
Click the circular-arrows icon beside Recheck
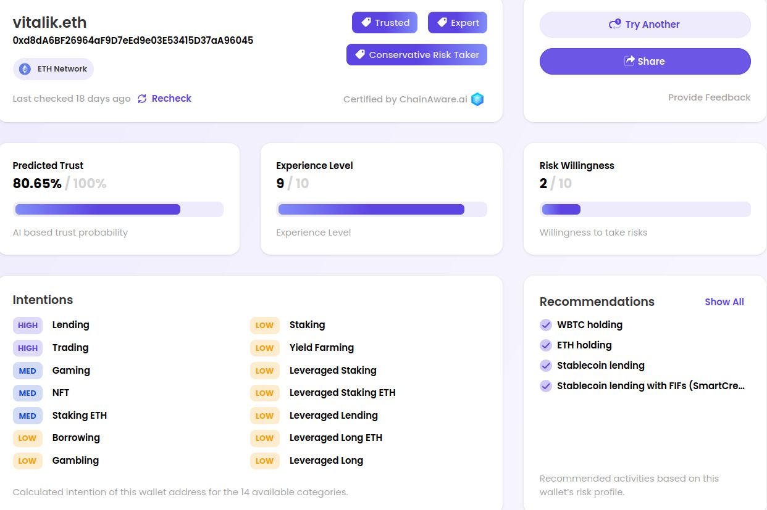[142, 99]
